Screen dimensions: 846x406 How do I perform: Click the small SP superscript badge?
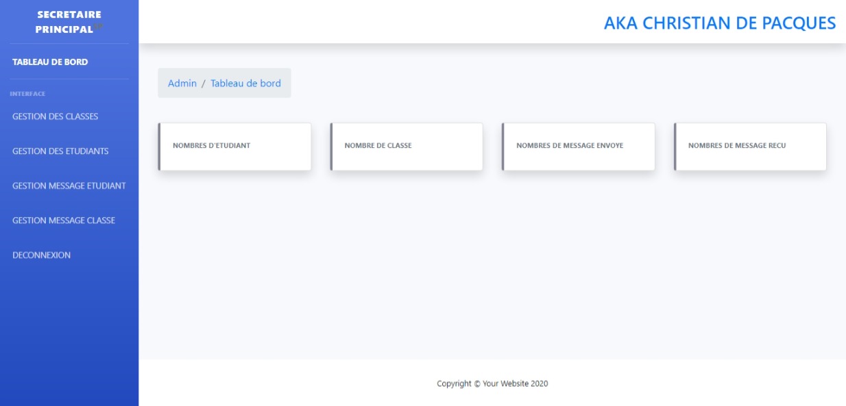point(98,26)
